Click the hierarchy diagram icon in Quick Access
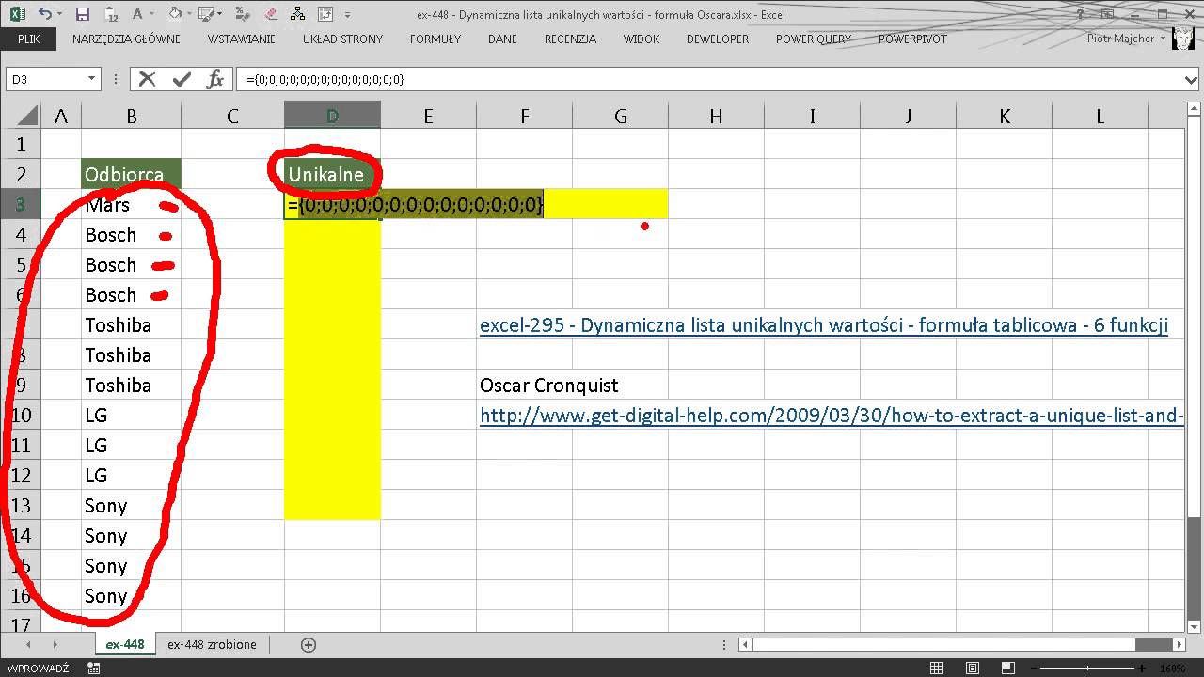1204x677 pixels. [x=299, y=14]
